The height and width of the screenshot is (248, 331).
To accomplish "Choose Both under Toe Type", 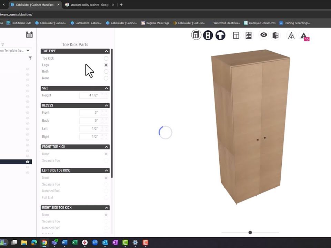I will coord(106,71).
